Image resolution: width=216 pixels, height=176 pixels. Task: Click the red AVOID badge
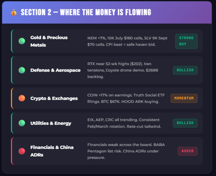(x=187, y=151)
